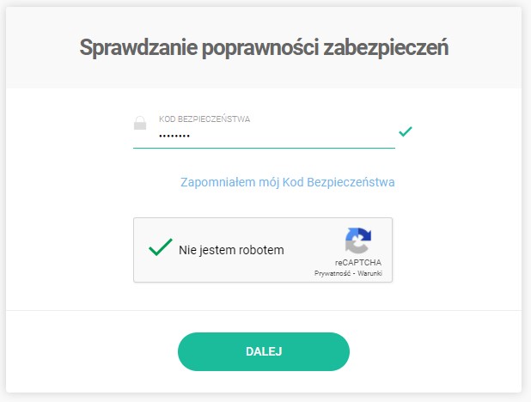
Task: Open "Zapomniałem mój Kod Bezpieczeństwa" link
Action: pyautogui.click(x=287, y=182)
